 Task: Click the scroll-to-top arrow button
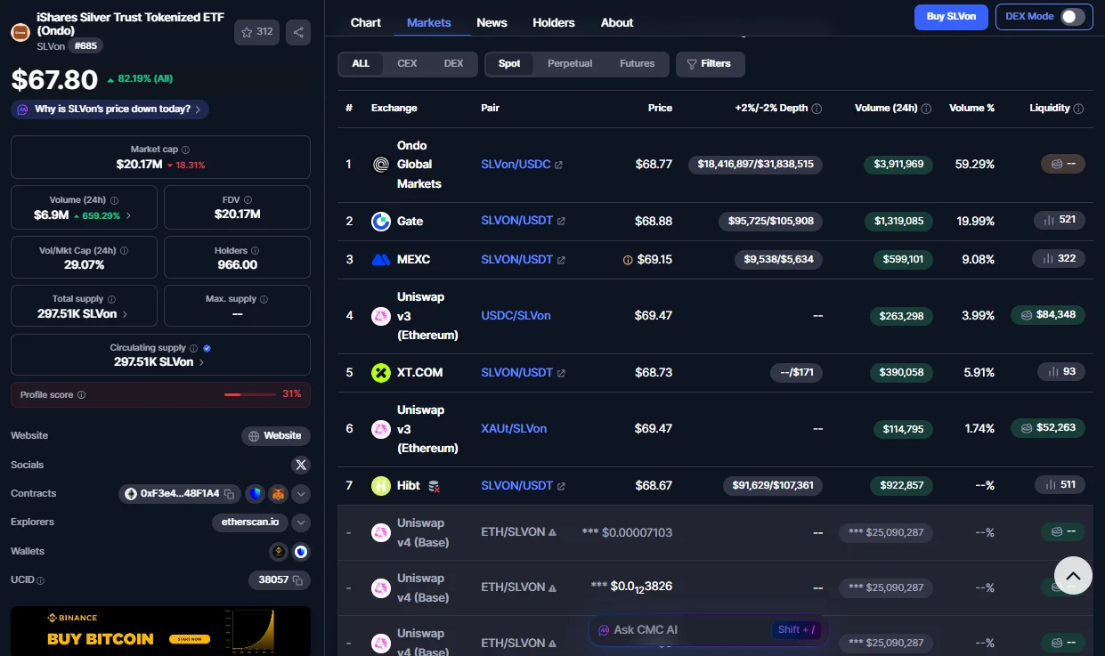pyautogui.click(x=1073, y=576)
